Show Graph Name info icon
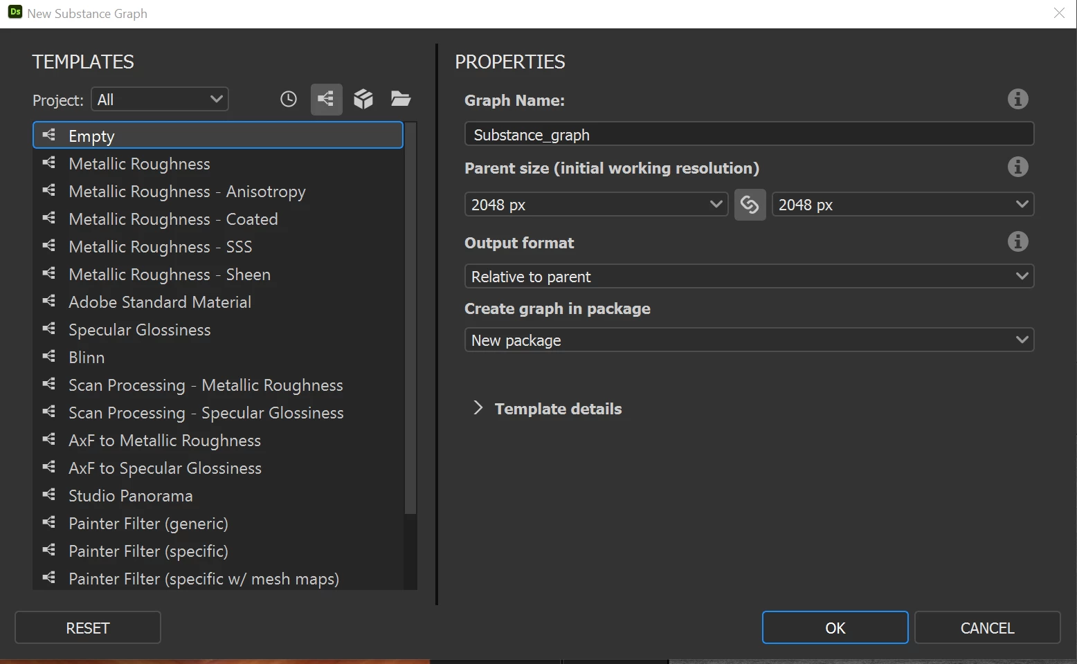1077x664 pixels. coord(1017,99)
